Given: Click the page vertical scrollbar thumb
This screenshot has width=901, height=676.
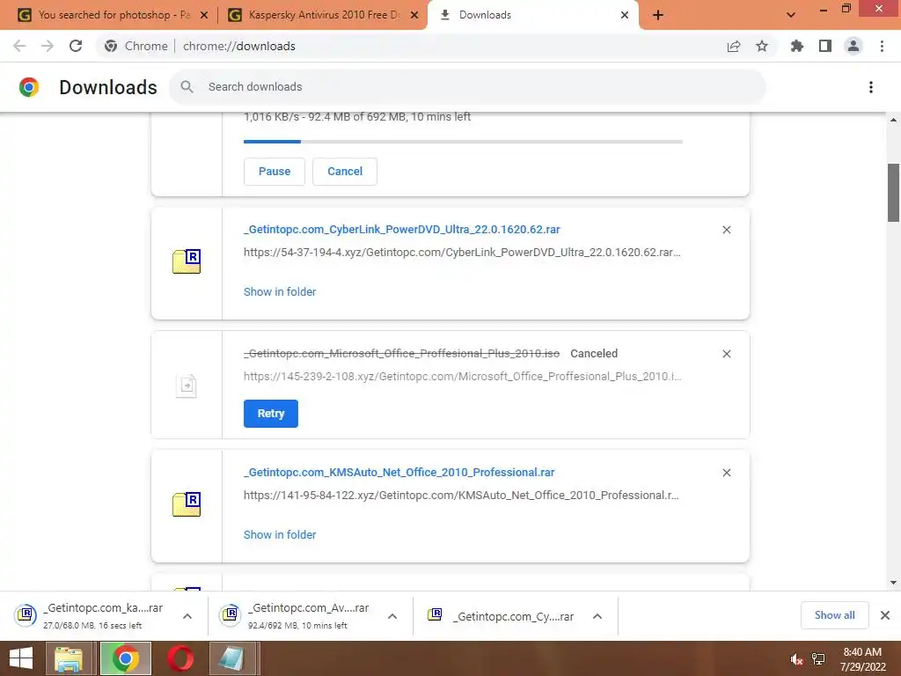Looking at the screenshot, I should [893, 193].
